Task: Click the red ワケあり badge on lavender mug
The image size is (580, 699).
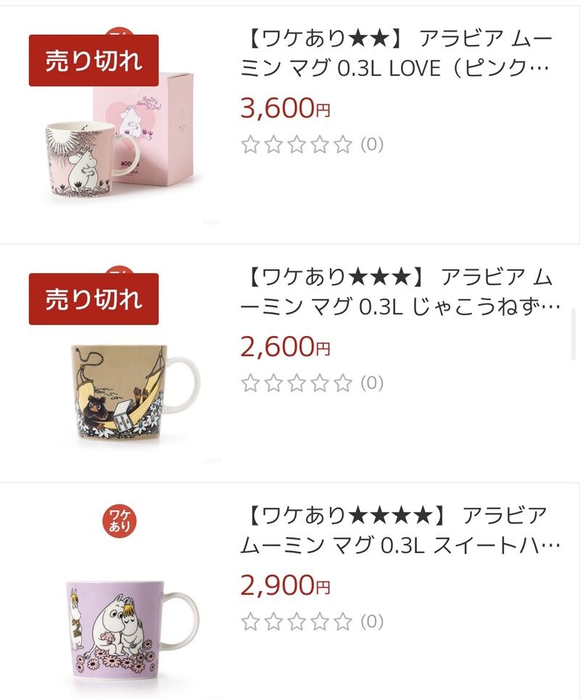Action: point(120,520)
